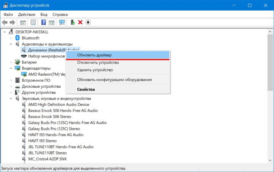The image size is (274, 172).
Task: Open Свойства from the context menu
Action: point(86,90)
